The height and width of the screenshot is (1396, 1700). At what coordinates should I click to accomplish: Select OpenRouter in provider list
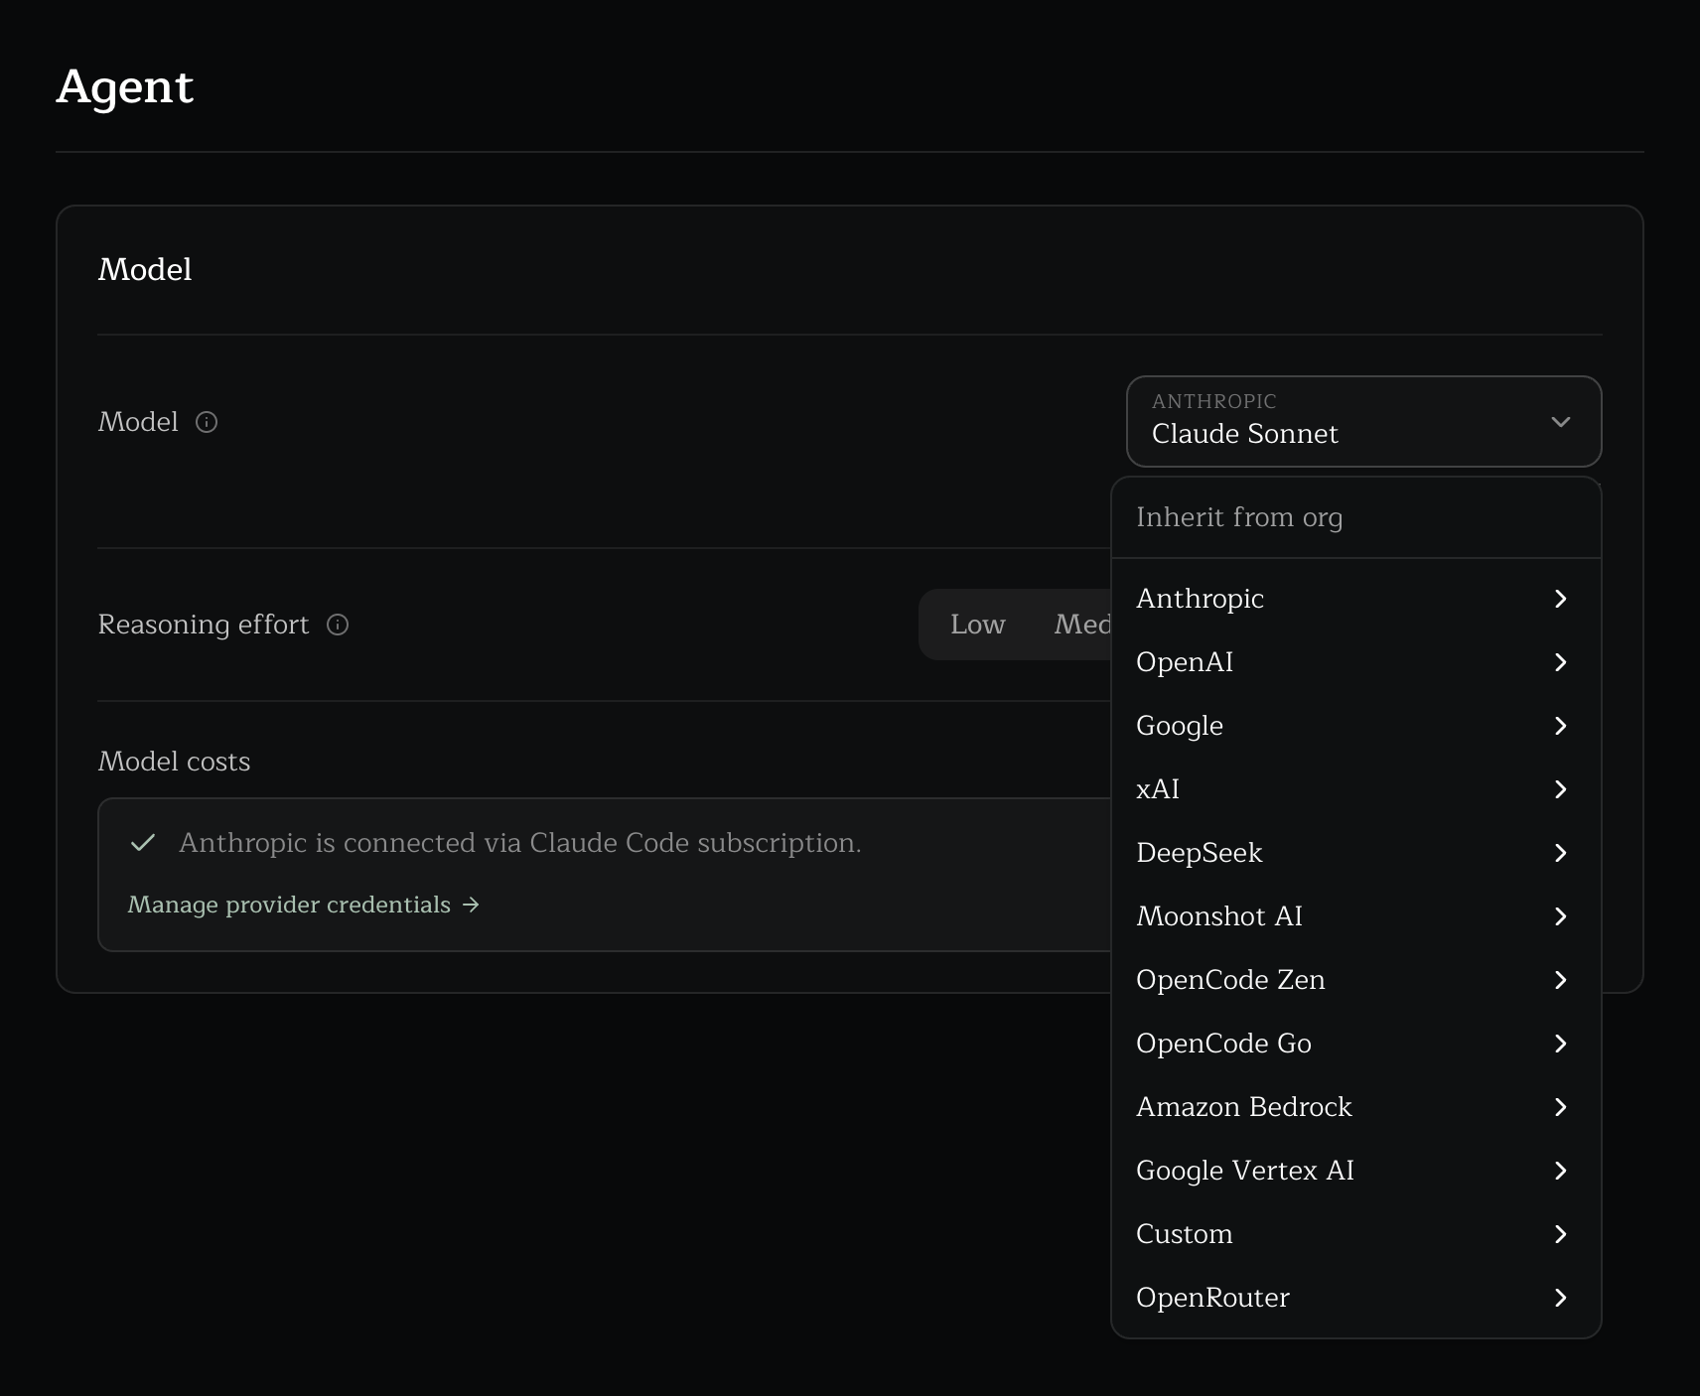[x=1355, y=1298]
